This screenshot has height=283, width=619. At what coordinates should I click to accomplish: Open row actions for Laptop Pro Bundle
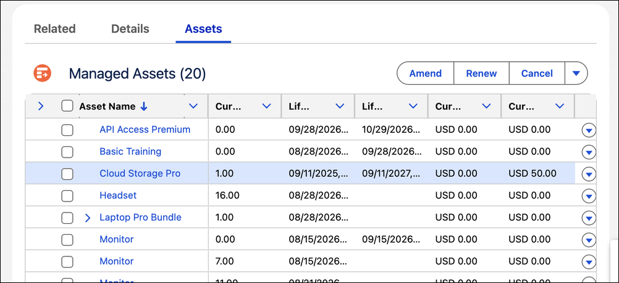click(x=589, y=218)
